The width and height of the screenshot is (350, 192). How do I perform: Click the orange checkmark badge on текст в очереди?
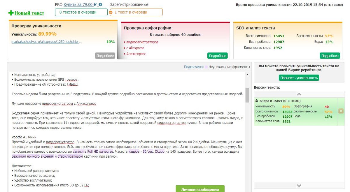click(x=110, y=12)
